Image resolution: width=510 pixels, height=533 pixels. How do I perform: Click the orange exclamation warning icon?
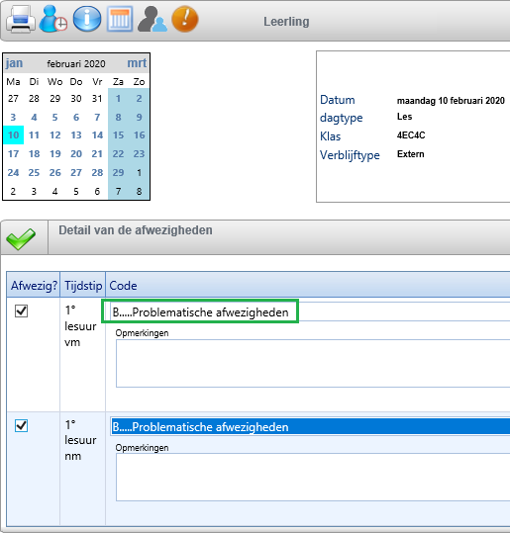[x=185, y=19]
